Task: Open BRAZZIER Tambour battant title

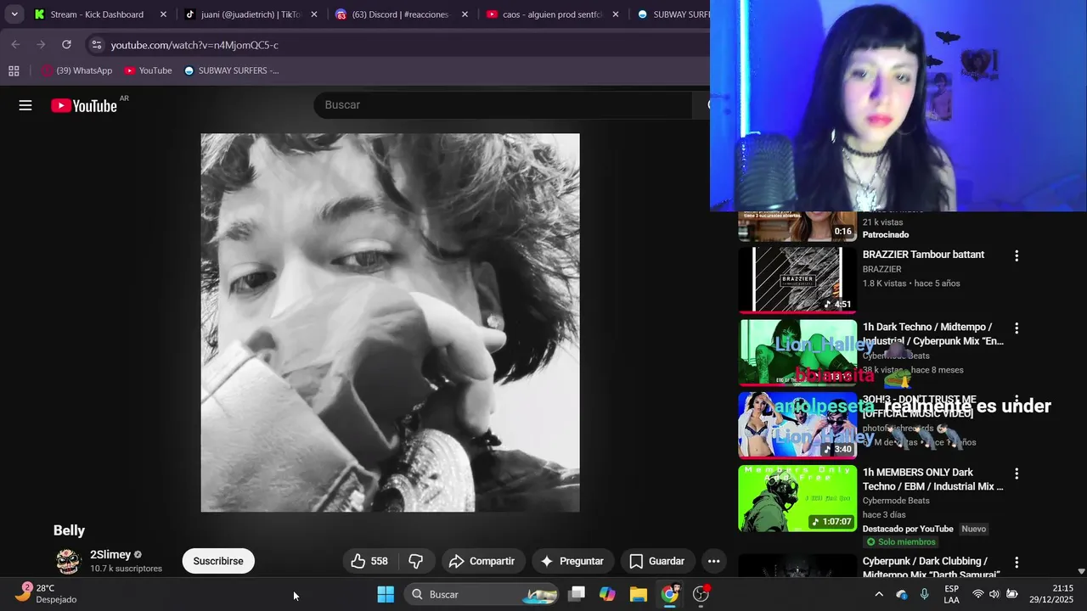Action: pos(923,255)
